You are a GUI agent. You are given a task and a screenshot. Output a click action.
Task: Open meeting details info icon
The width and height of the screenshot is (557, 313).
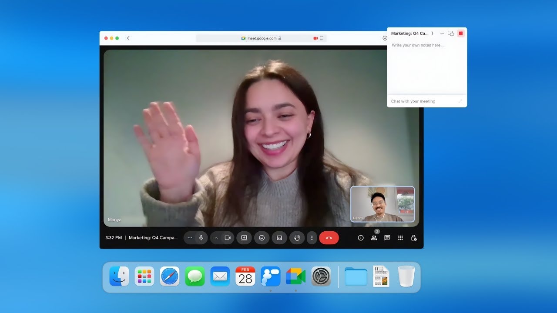pyautogui.click(x=360, y=238)
